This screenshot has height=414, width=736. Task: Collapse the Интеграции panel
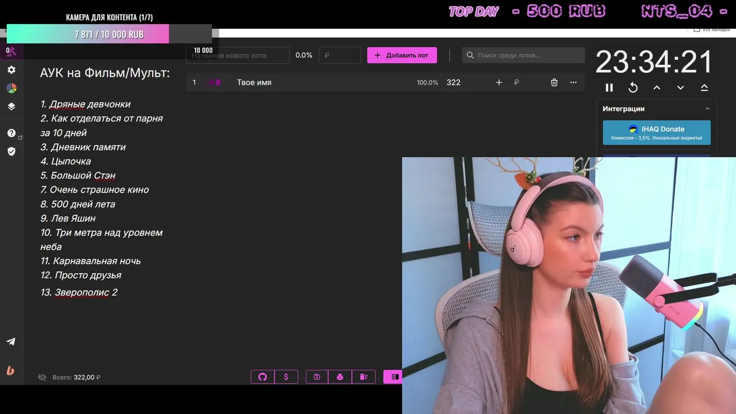tap(707, 109)
